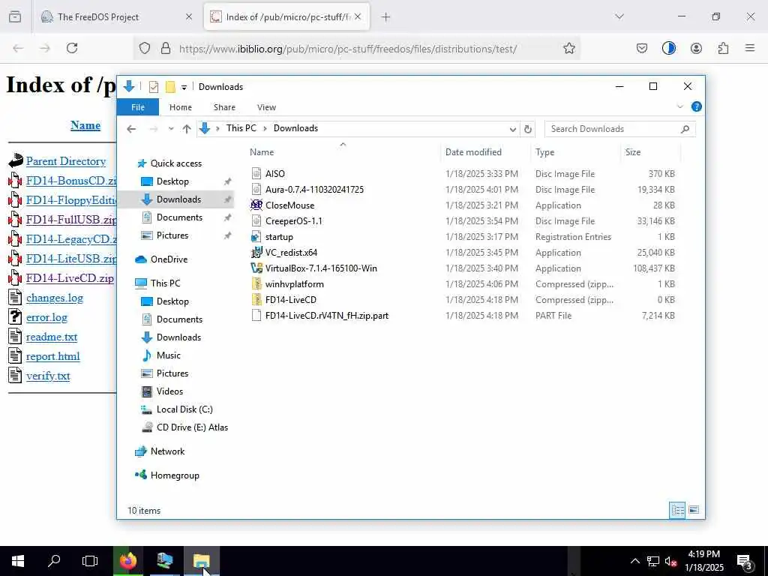This screenshot has height=576, width=768.
Task: Switch to details view layout
Action: click(677, 510)
